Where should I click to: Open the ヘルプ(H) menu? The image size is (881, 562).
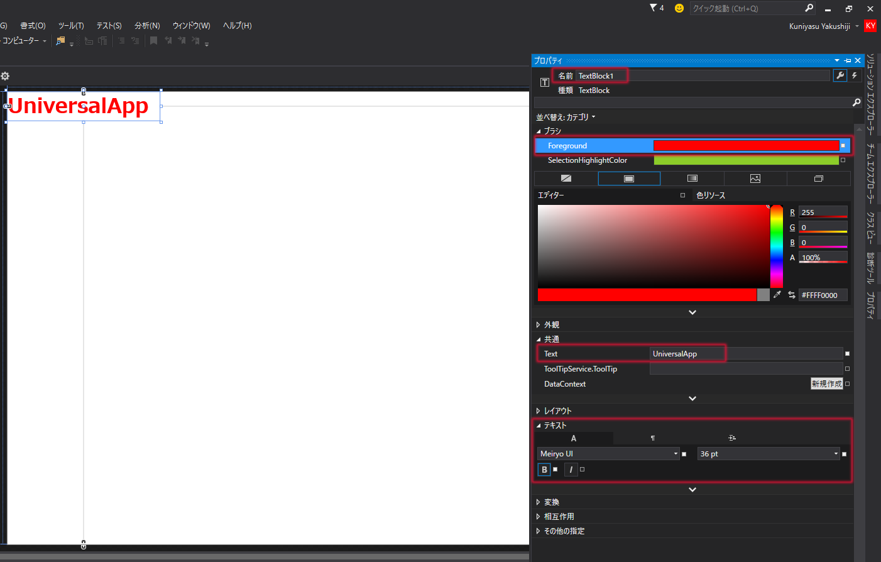pyautogui.click(x=238, y=26)
